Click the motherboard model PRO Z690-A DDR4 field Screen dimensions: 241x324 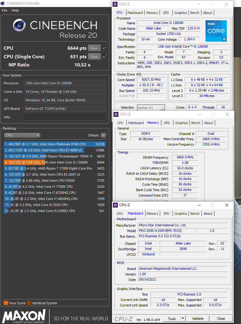click(166, 231)
